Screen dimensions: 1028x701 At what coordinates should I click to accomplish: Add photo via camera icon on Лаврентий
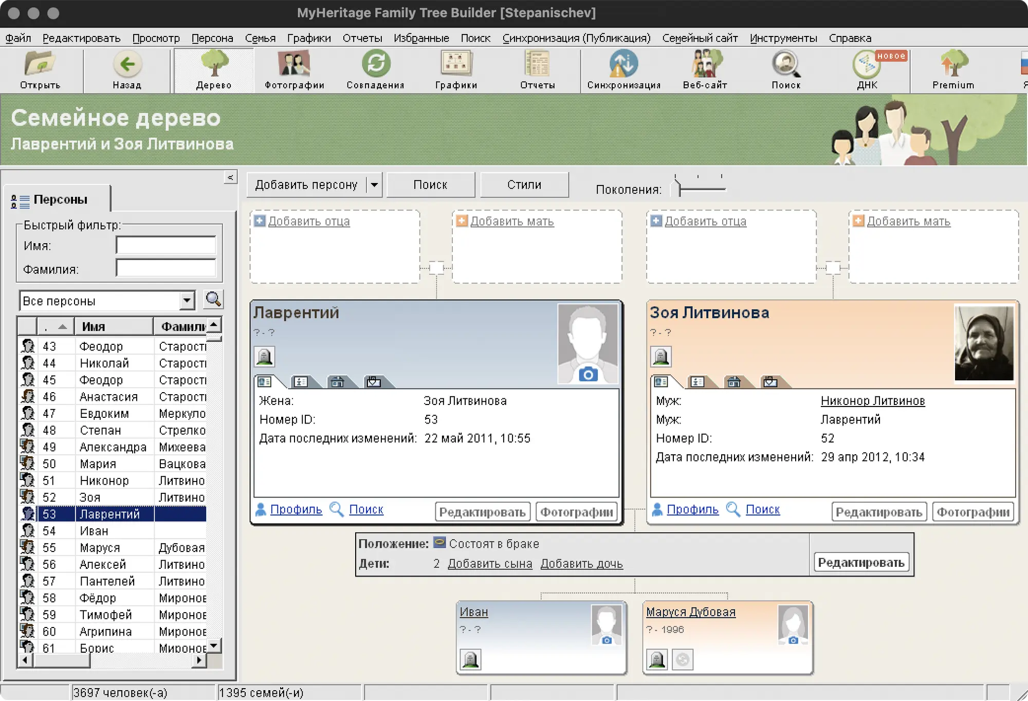tap(588, 374)
